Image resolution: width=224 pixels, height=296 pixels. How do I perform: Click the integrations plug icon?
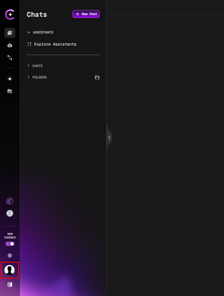(10, 78)
